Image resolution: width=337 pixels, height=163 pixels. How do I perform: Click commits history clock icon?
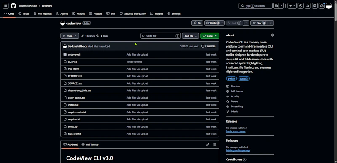coord(203,46)
